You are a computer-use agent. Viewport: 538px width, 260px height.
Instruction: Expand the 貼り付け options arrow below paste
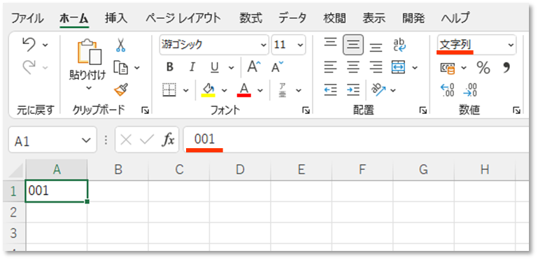coord(89,88)
